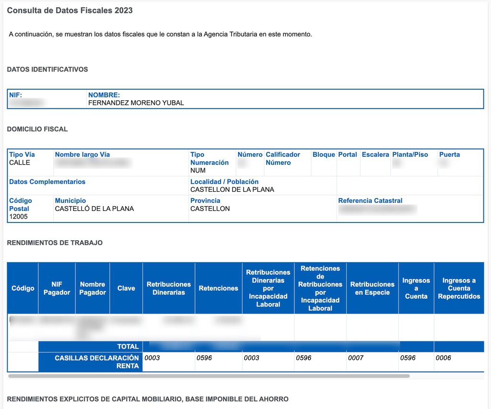Viewport: 491px width, 409px height.
Task: Select the casilla value "0007"
Action: tap(356, 358)
